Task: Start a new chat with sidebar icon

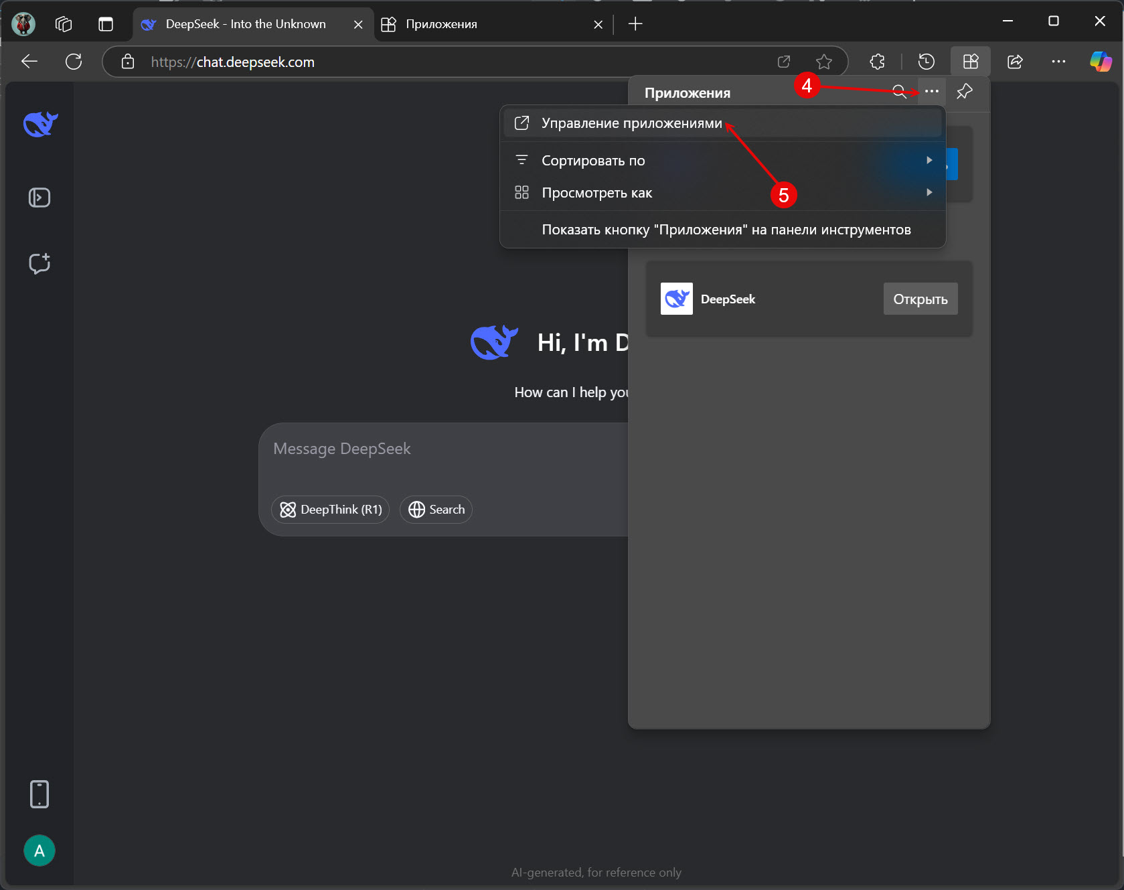Action: click(39, 263)
